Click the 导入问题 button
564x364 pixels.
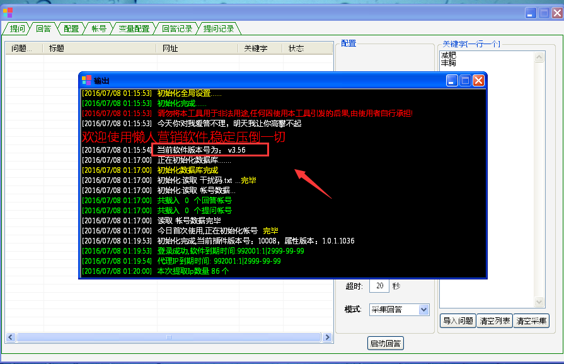(458, 320)
